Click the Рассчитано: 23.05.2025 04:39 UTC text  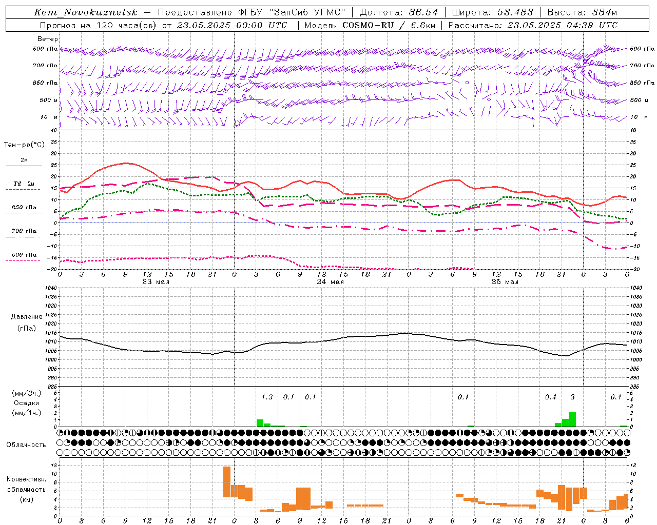point(533,25)
